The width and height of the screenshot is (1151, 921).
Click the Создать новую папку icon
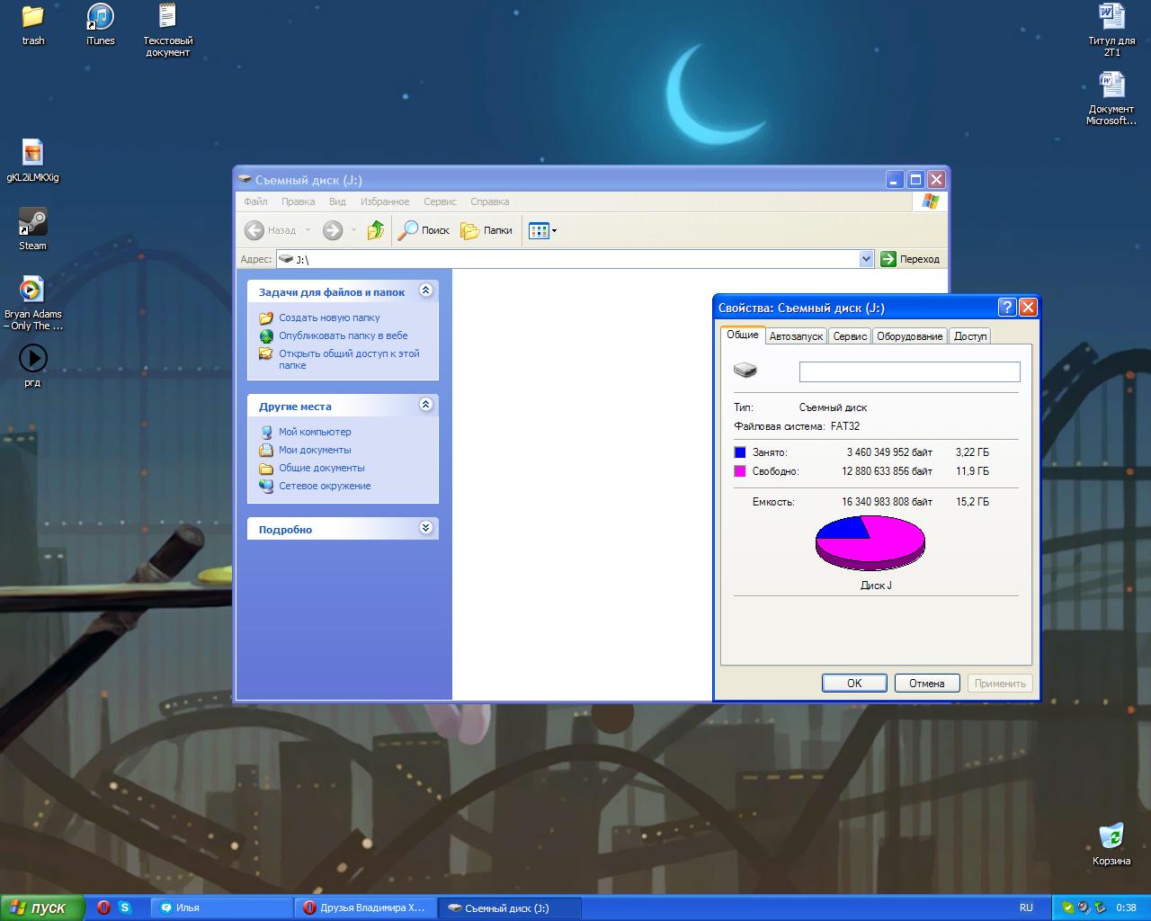click(266, 317)
